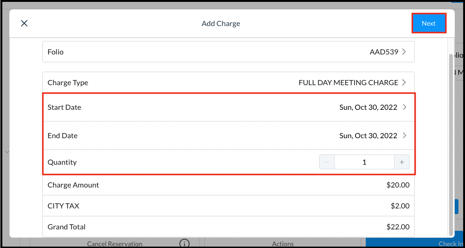The width and height of the screenshot is (465, 248).
Task: Close the Add Charge dialog with X
Action: pos(24,23)
